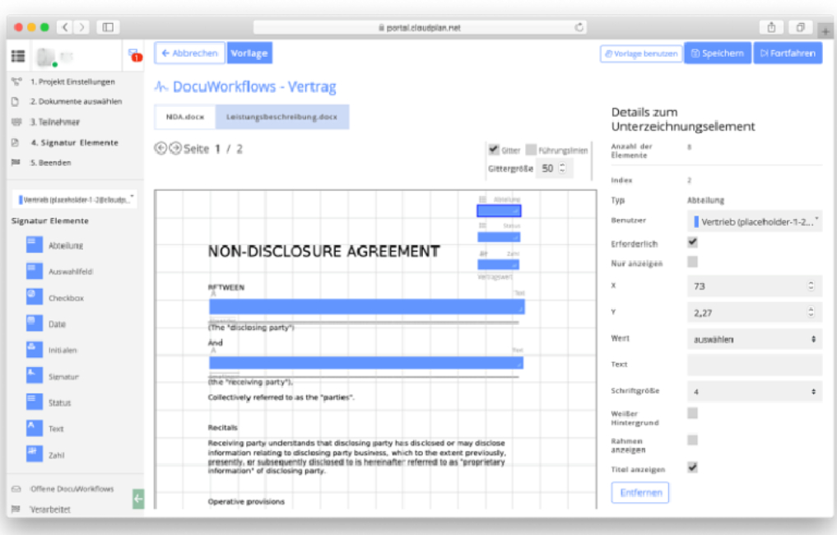Click the Vorlage button
The width and height of the screenshot is (837, 535).
tap(249, 53)
